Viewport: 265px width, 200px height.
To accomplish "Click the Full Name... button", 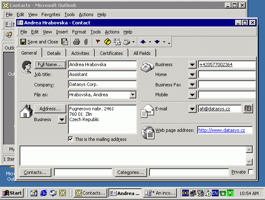I will (50, 64).
